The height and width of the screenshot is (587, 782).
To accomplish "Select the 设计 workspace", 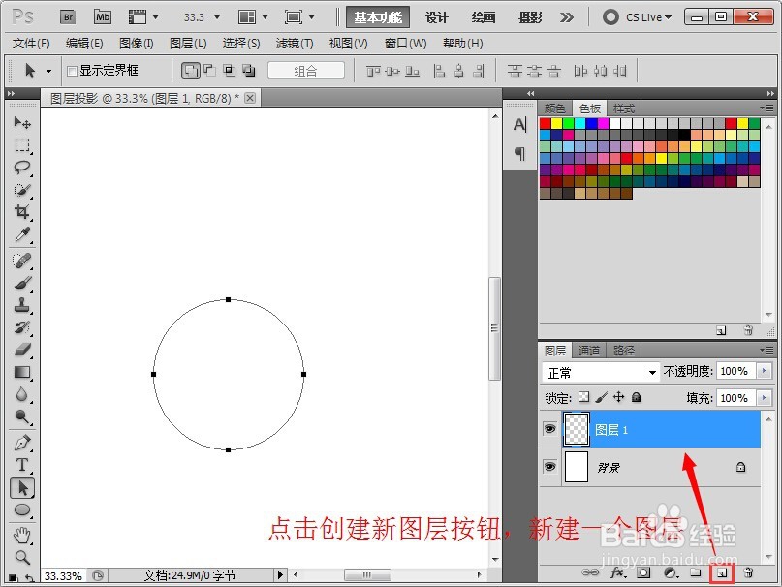I will [436, 17].
